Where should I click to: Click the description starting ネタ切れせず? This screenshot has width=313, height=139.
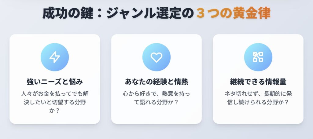click(x=258, y=98)
